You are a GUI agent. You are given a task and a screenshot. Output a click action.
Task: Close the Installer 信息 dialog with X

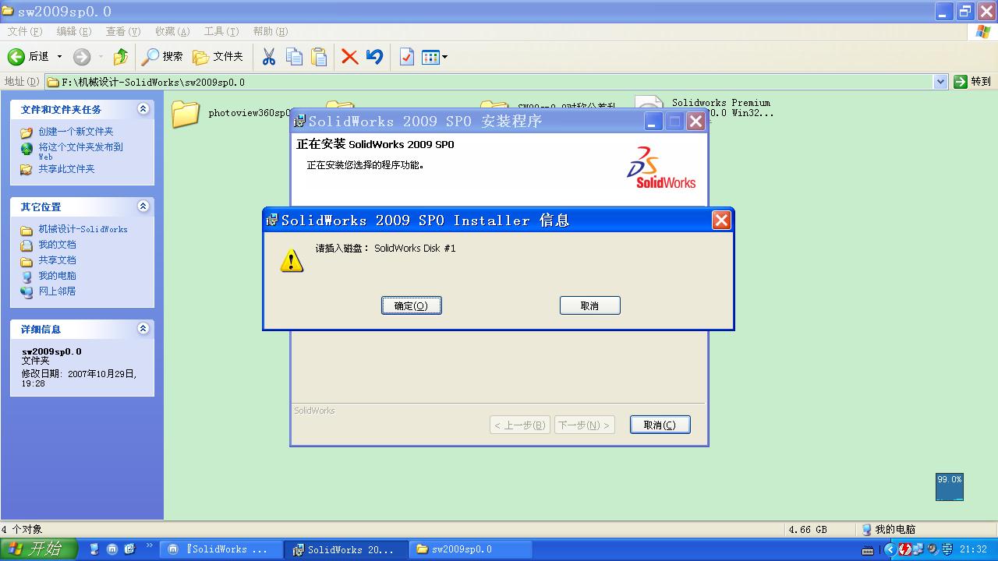[x=721, y=221]
